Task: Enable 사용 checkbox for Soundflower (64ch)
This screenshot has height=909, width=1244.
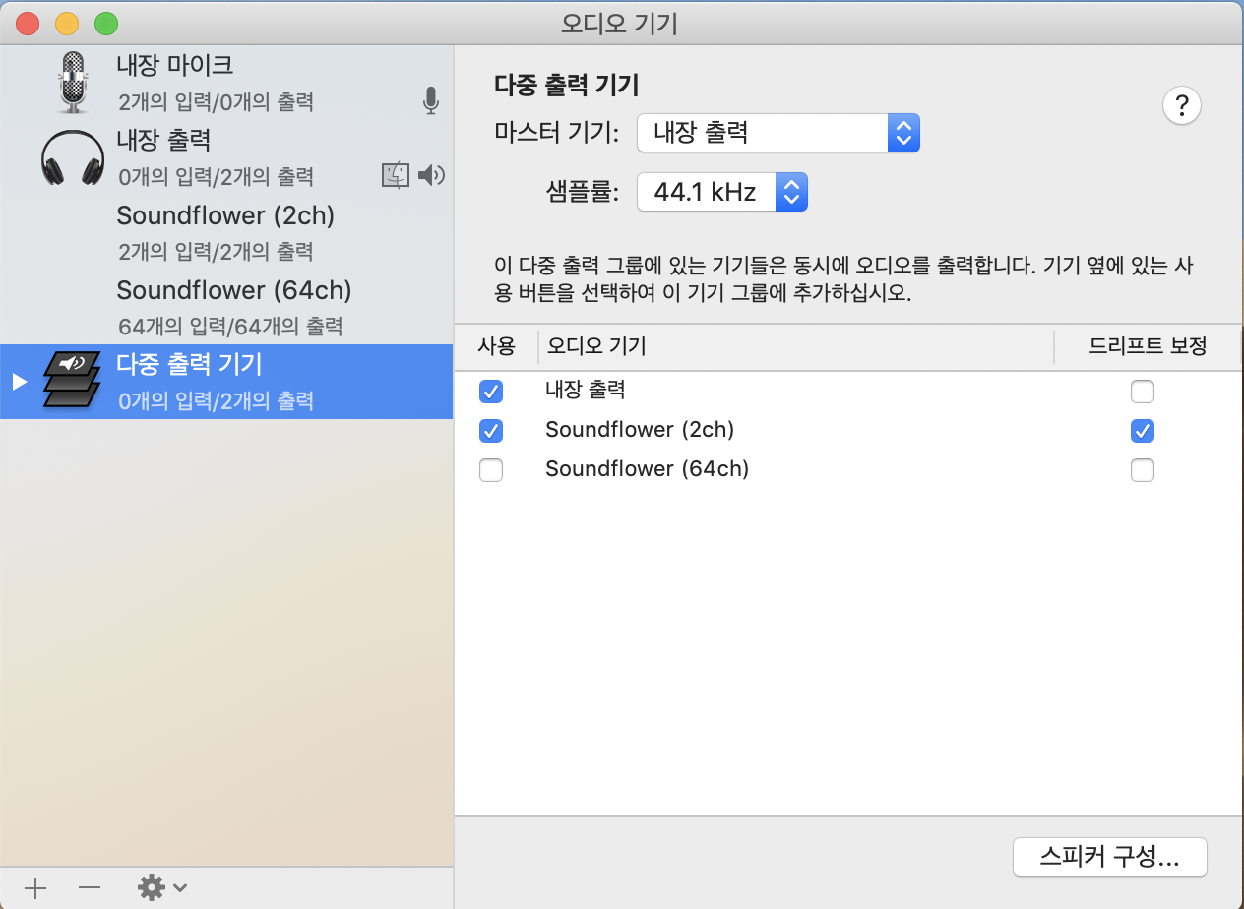Action: [490, 470]
